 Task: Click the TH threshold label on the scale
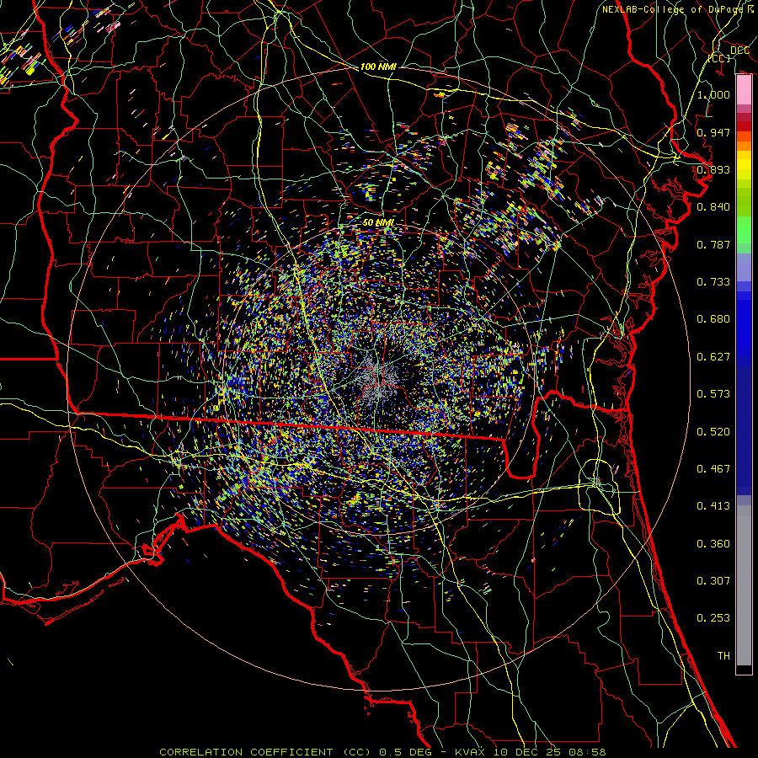[723, 656]
